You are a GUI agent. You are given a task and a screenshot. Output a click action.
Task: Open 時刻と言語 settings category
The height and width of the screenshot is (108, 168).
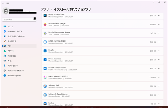point(19,56)
